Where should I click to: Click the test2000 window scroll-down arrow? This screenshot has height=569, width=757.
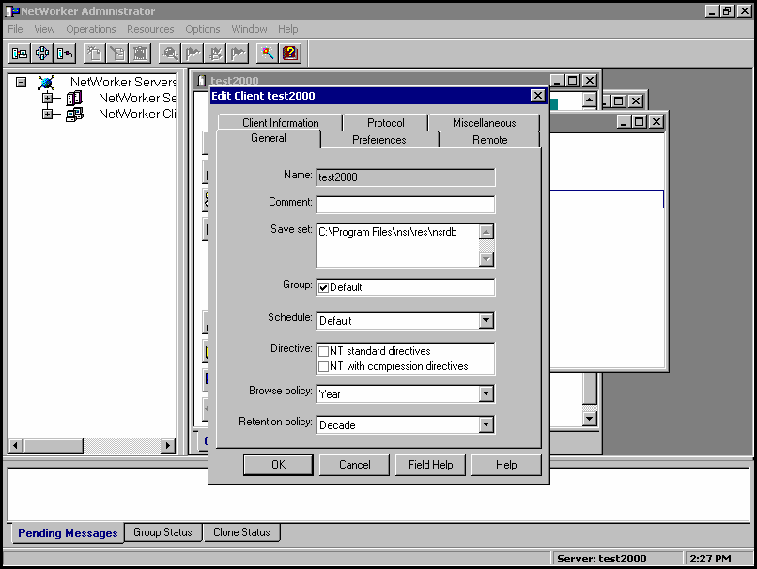(590, 419)
